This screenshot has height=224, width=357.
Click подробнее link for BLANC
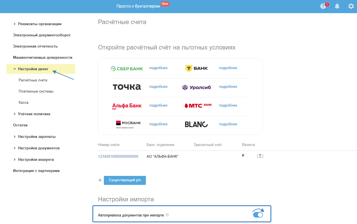[228, 124]
